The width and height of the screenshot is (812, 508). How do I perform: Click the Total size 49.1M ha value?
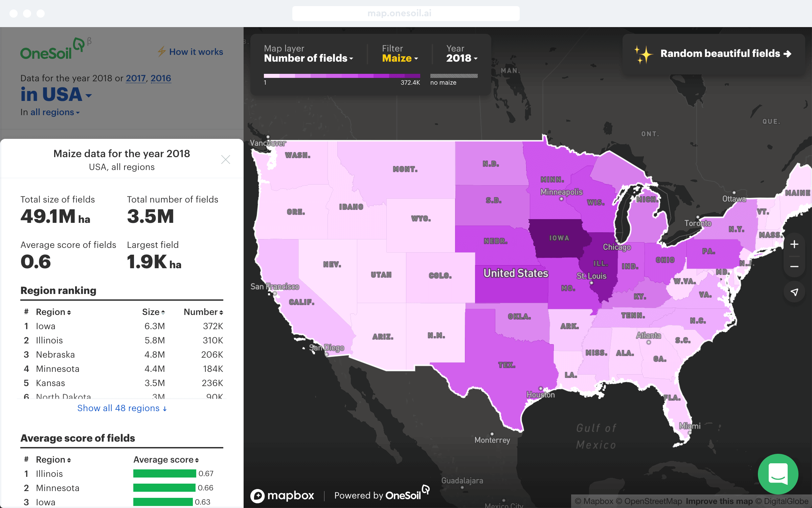pos(55,216)
